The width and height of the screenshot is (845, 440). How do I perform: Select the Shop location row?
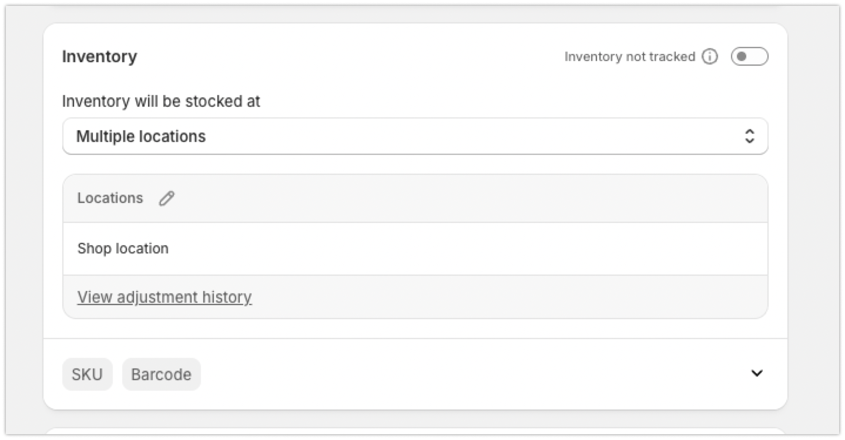pyautogui.click(x=123, y=249)
